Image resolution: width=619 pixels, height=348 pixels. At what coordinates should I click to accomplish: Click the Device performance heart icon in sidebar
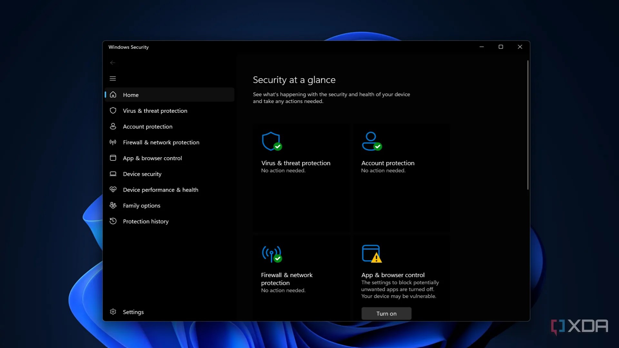pos(113,189)
